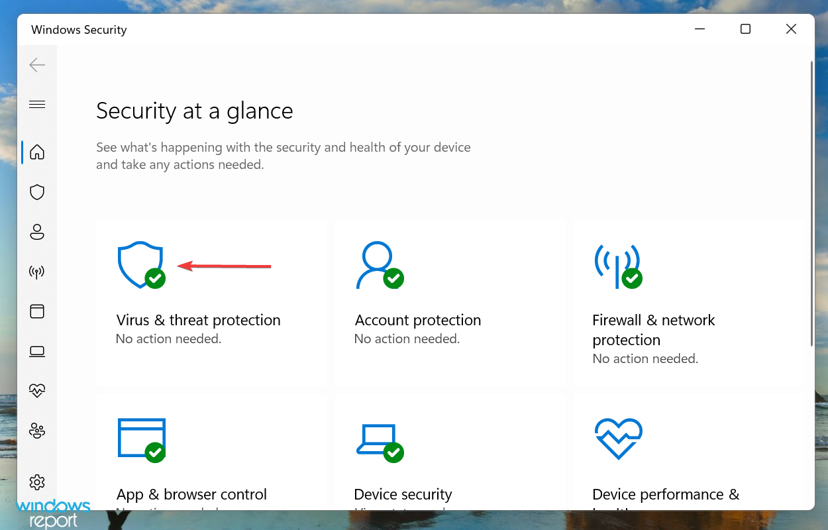828x530 pixels.
Task: Open the Device security section
Action: coord(403,494)
